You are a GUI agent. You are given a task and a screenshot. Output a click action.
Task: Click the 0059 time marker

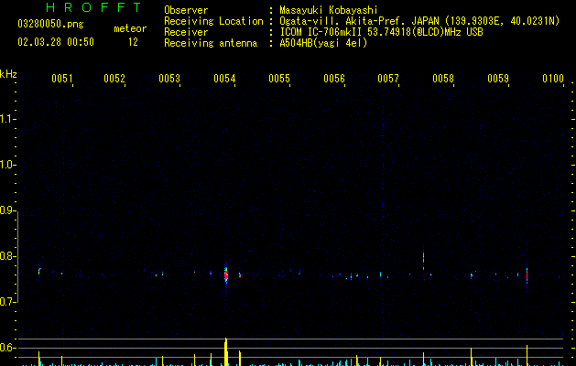pyautogui.click(x=498, y=79)
